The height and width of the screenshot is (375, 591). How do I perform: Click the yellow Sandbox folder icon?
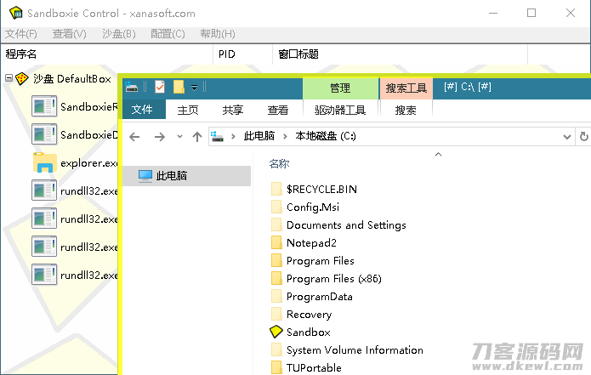click(276, 332)
